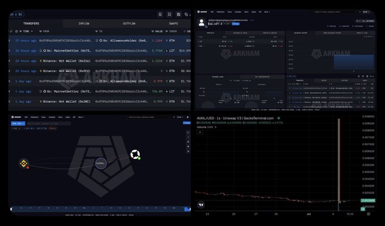Click the right handle of visualizer timeline slider

pos(190,209)
